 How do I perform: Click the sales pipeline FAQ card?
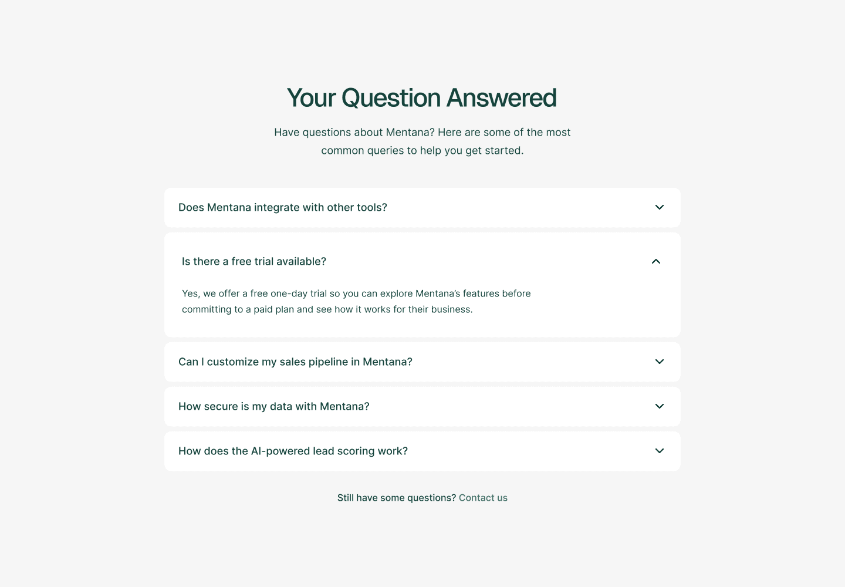(422, 362)
